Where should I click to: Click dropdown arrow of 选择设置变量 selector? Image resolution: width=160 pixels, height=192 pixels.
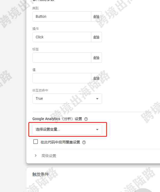[x=97, y=130]
